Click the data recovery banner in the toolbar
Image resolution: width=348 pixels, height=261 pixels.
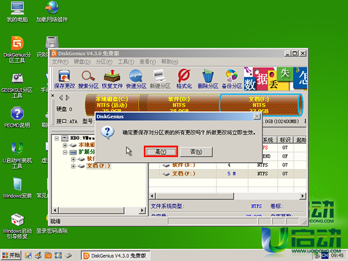click(275, 78)
